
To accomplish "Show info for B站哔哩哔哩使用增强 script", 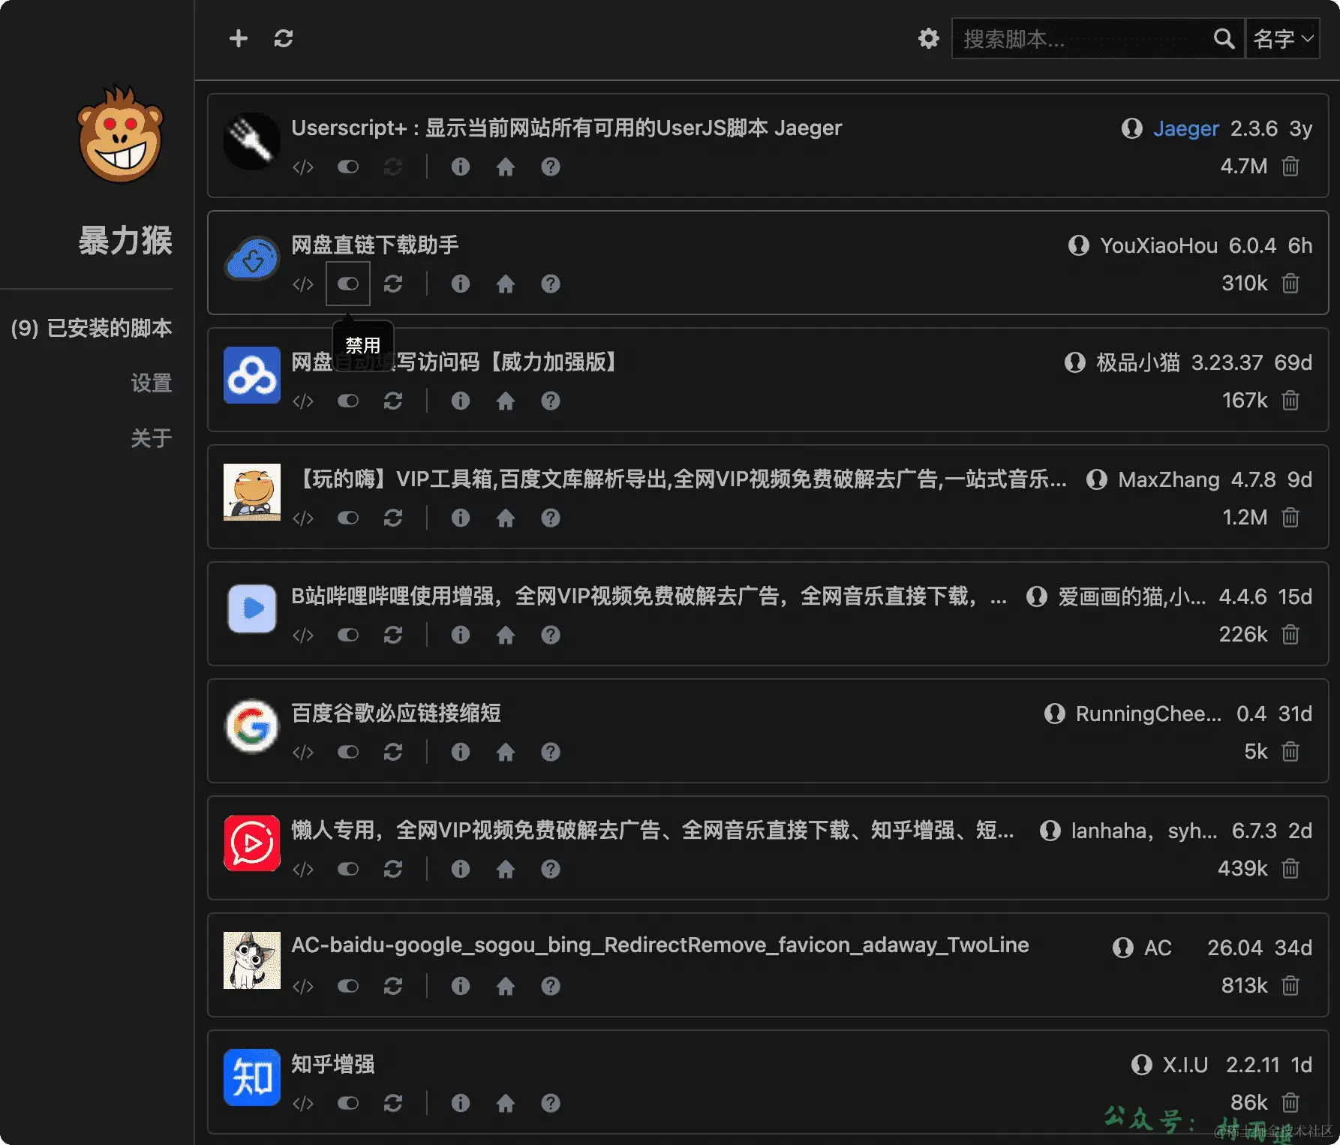I will [461, 635].
